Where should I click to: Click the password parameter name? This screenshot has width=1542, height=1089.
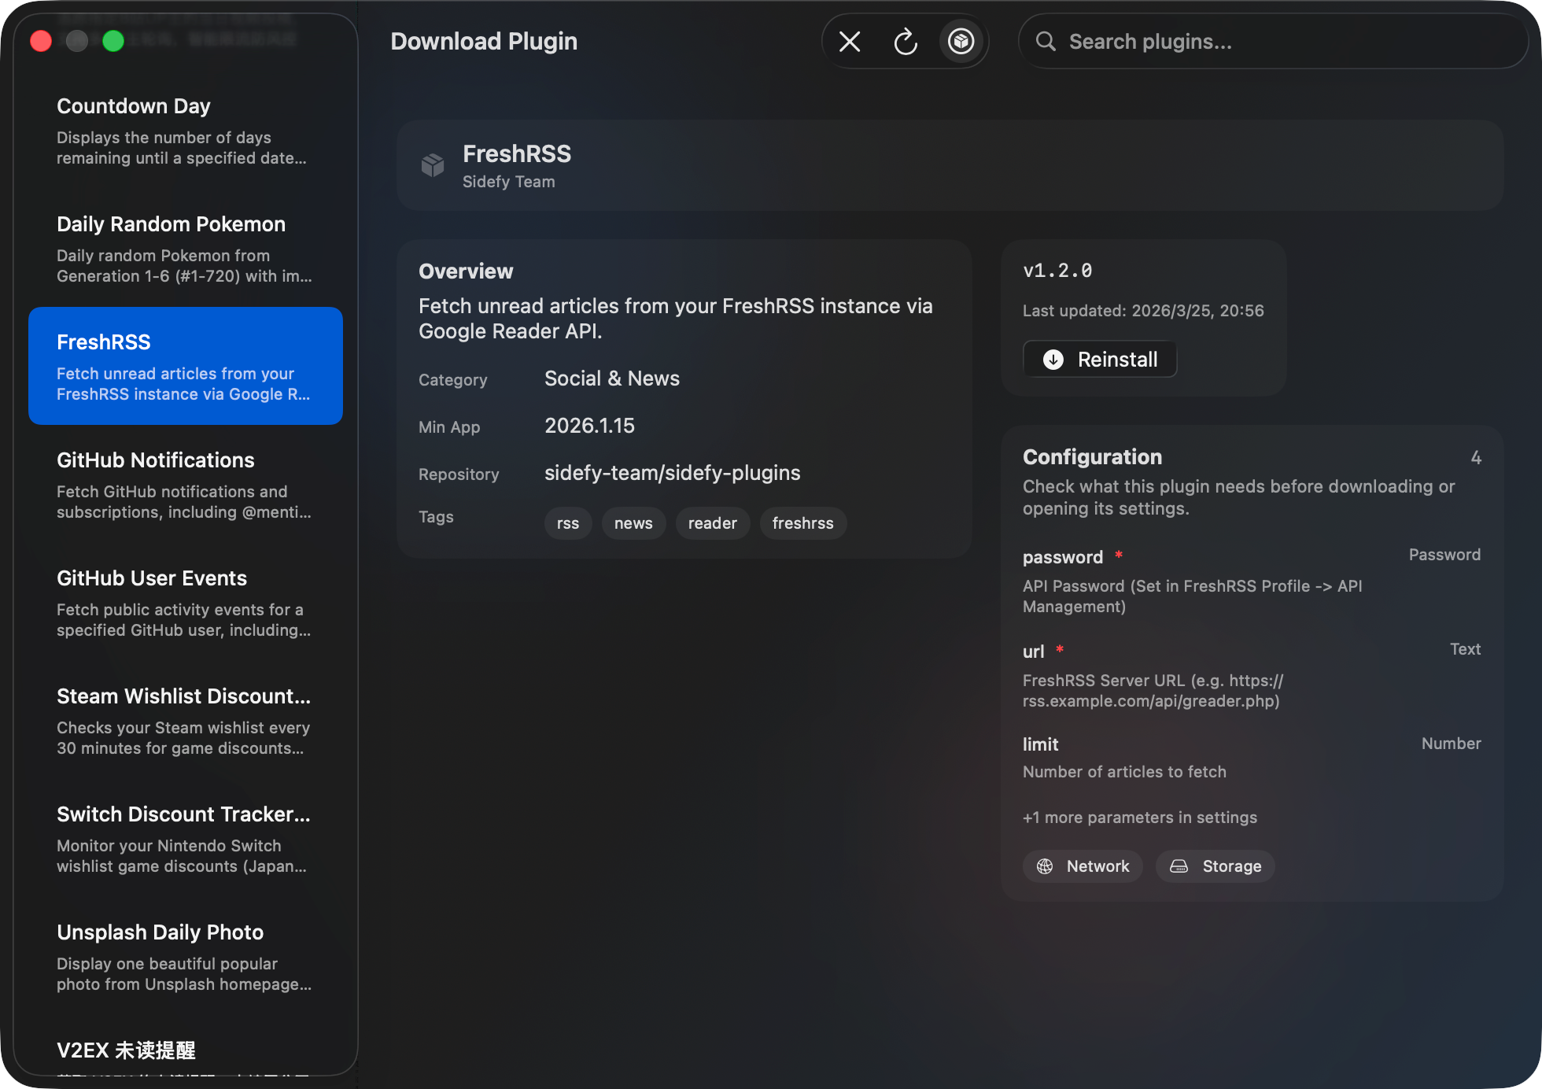[x=1063, y=557]
